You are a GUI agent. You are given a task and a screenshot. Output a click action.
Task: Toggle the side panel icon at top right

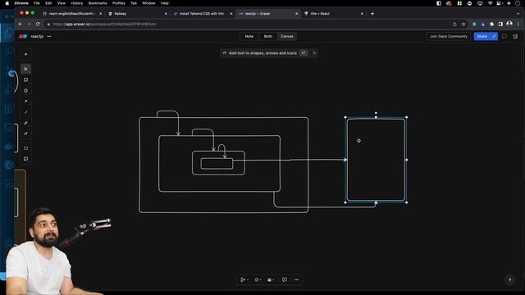tap(515, 36)
